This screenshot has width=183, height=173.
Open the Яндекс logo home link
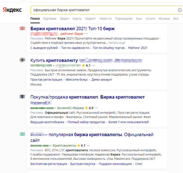pos(12,10)
